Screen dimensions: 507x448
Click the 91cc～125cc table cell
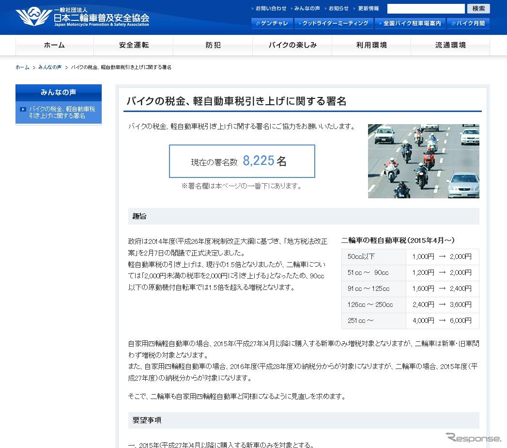pos(374,289)
